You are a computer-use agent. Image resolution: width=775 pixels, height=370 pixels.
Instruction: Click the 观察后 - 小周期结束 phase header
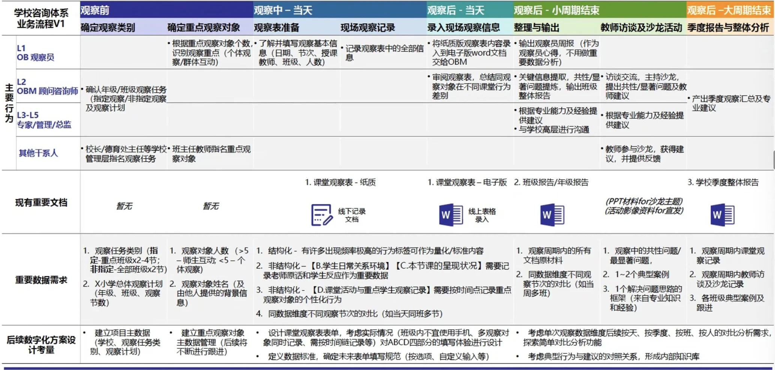(x=556, y=10)
